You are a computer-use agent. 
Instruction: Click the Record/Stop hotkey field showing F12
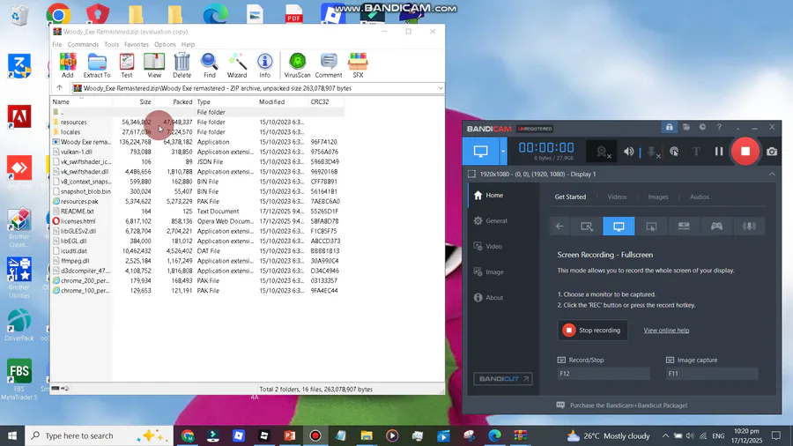604,373
